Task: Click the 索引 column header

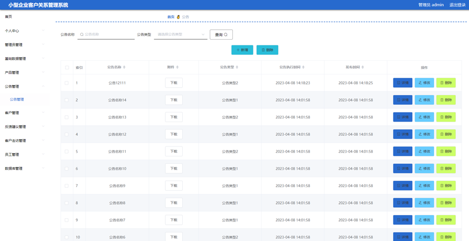Action: point(79,68)
